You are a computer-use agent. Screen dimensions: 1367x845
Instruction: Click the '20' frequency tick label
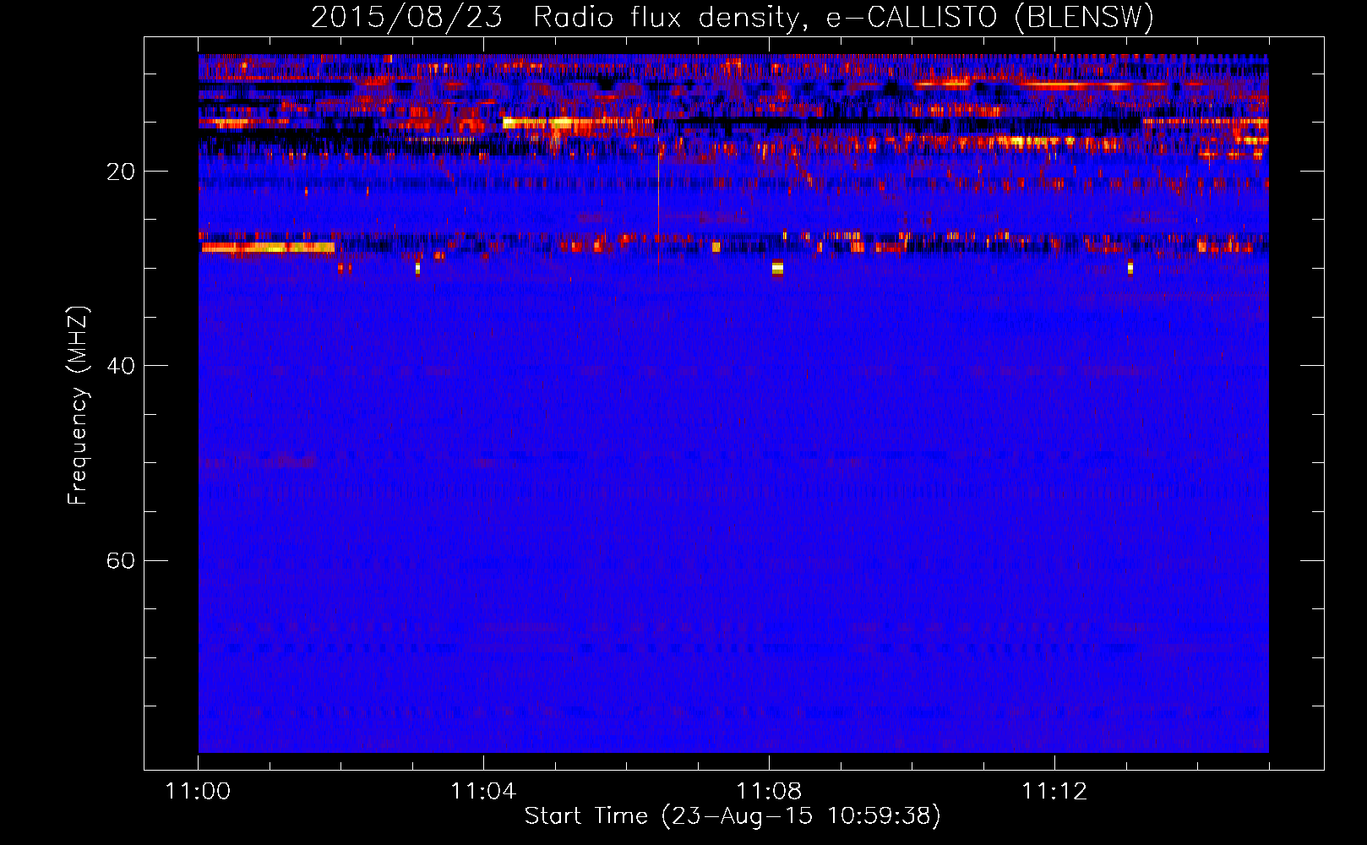pos(121,172)
